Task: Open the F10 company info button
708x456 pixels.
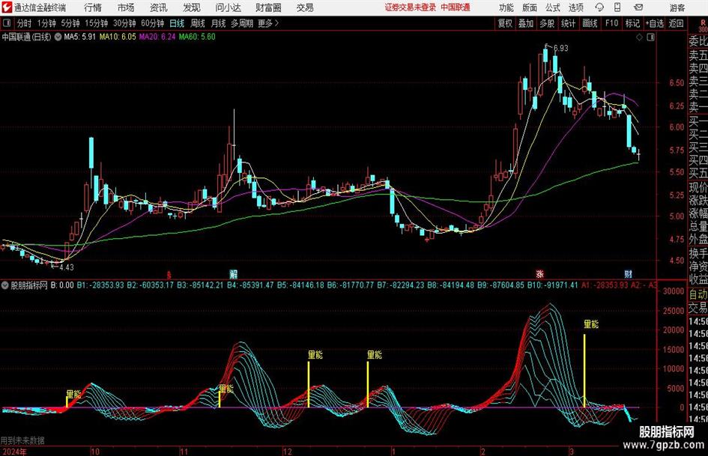Action: point(612,23)
